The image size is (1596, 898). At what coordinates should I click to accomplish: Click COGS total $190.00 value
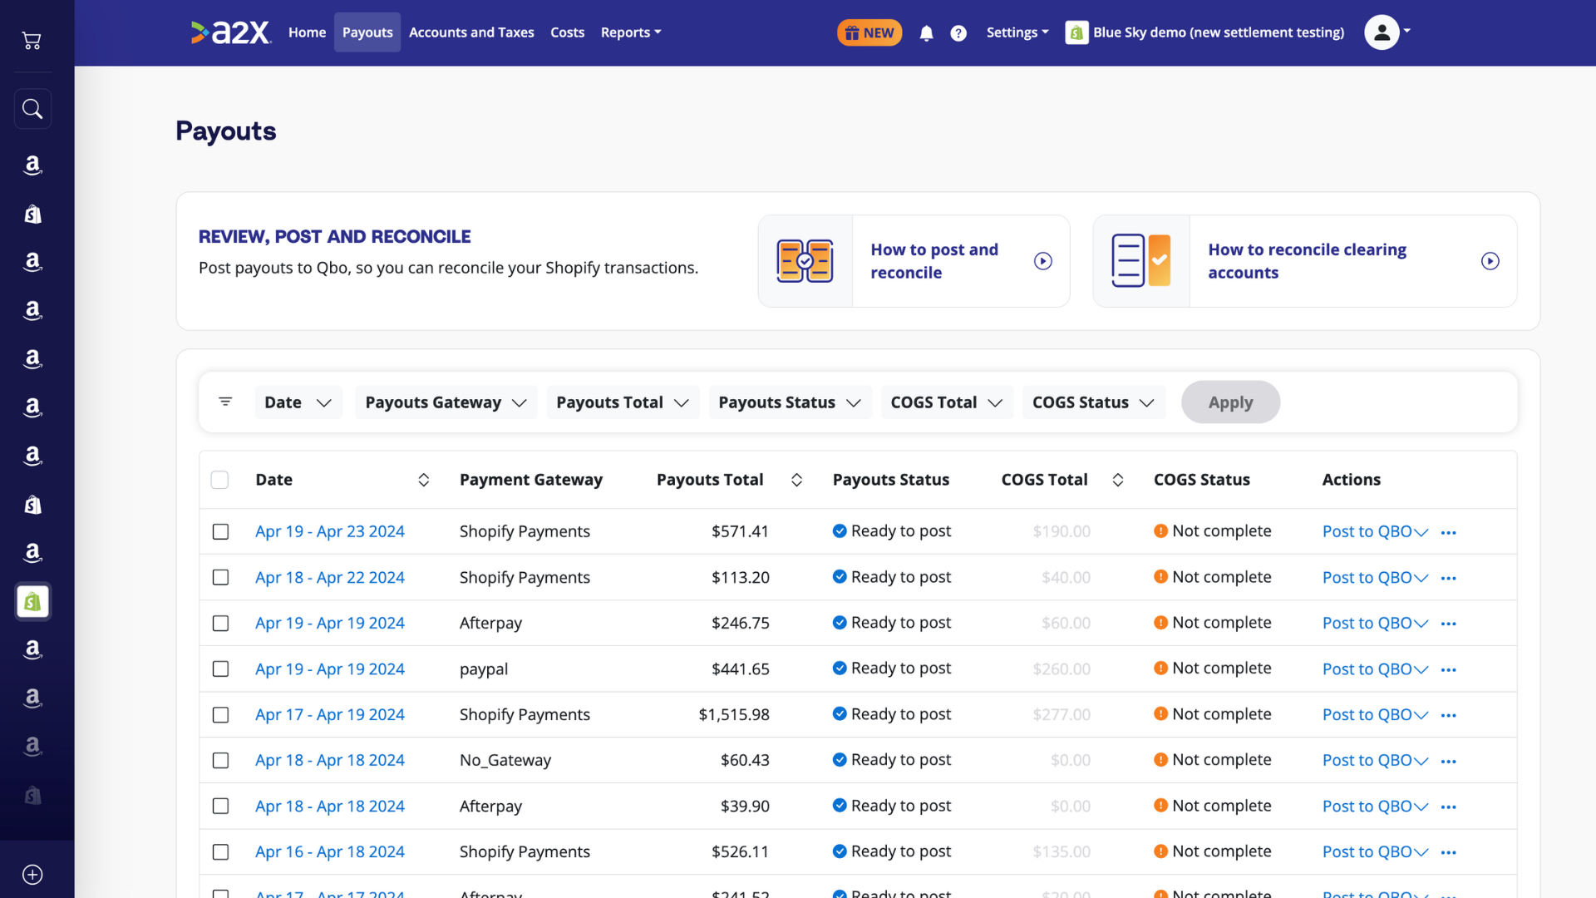[1062, 531]
